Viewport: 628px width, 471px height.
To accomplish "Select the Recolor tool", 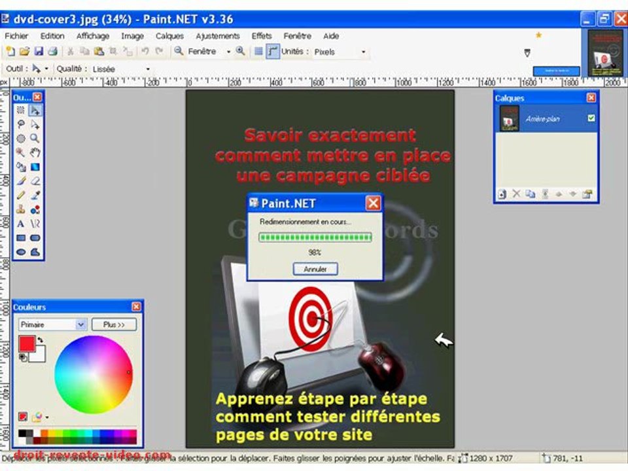I will 35,209.
